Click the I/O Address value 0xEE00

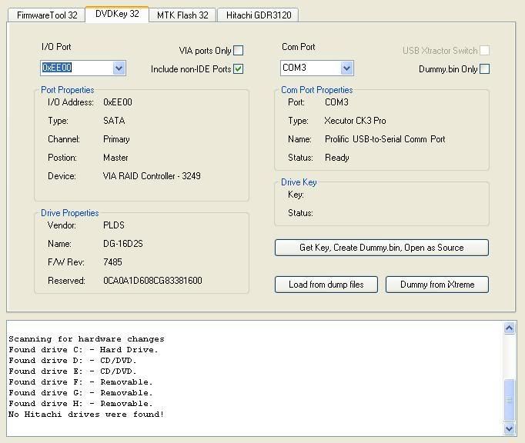[x=118, y=102]
